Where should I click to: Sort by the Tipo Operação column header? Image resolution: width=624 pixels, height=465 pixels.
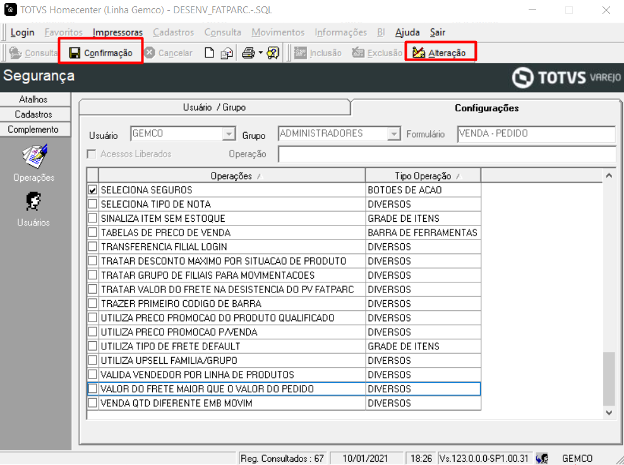pyautogui.click(x=423, y=176)
